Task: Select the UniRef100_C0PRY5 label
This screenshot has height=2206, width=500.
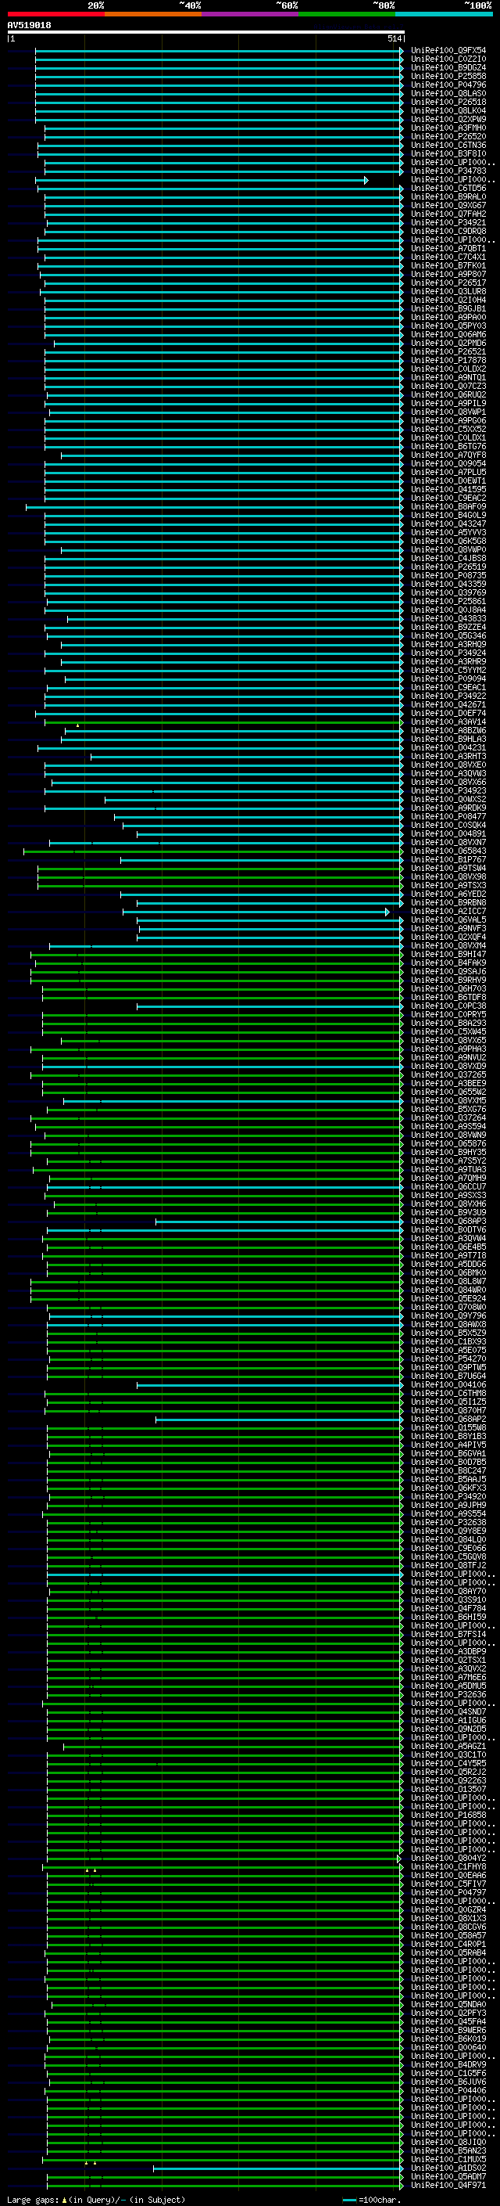Action: click(x=448, y=1015)
